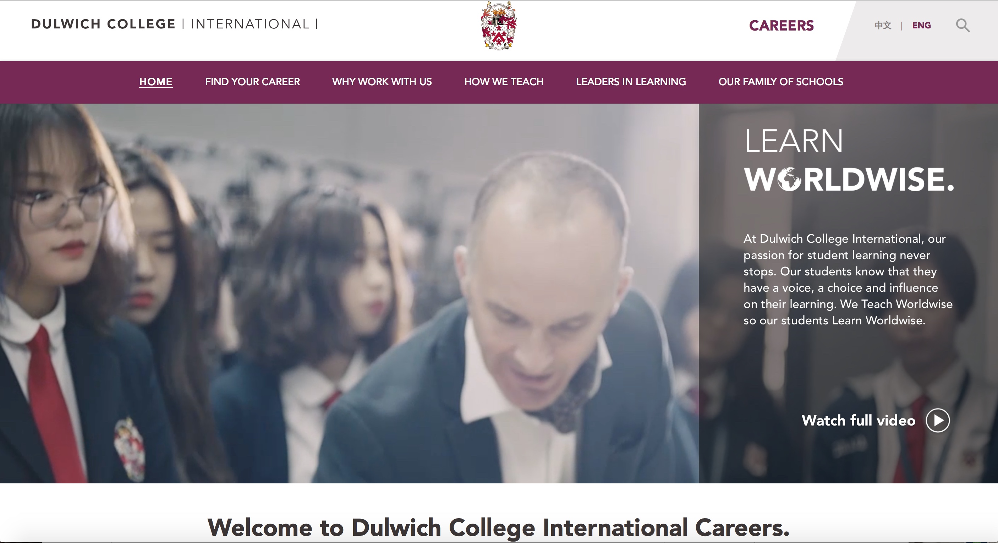Click DULWICH COLLEGE INTERNATIONAL wordmark

click(174, 24)
